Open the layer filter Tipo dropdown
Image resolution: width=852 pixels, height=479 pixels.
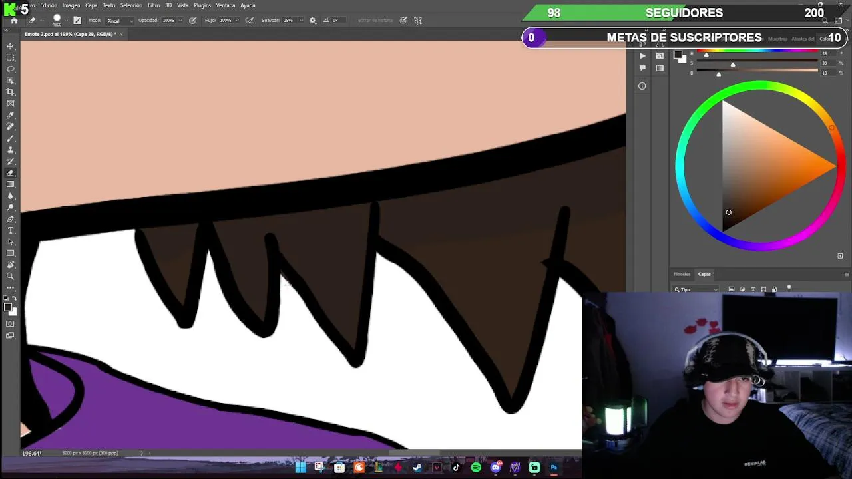[696, 289]
